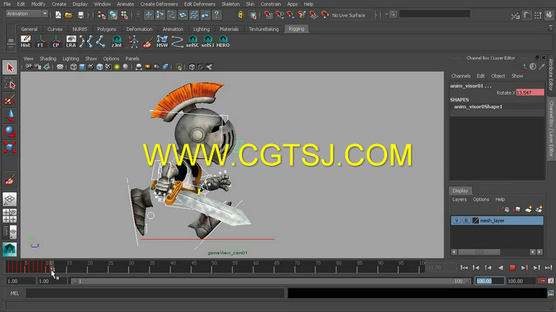Viewport: 556px width, 312px height.
Task: Switch to the Polygons shelf tab
Action: (x=106, y=29)
